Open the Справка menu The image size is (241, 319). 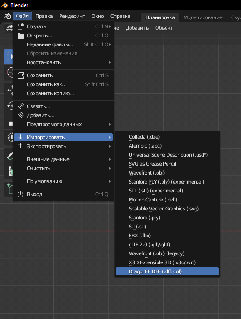click(x=120, y=16)
